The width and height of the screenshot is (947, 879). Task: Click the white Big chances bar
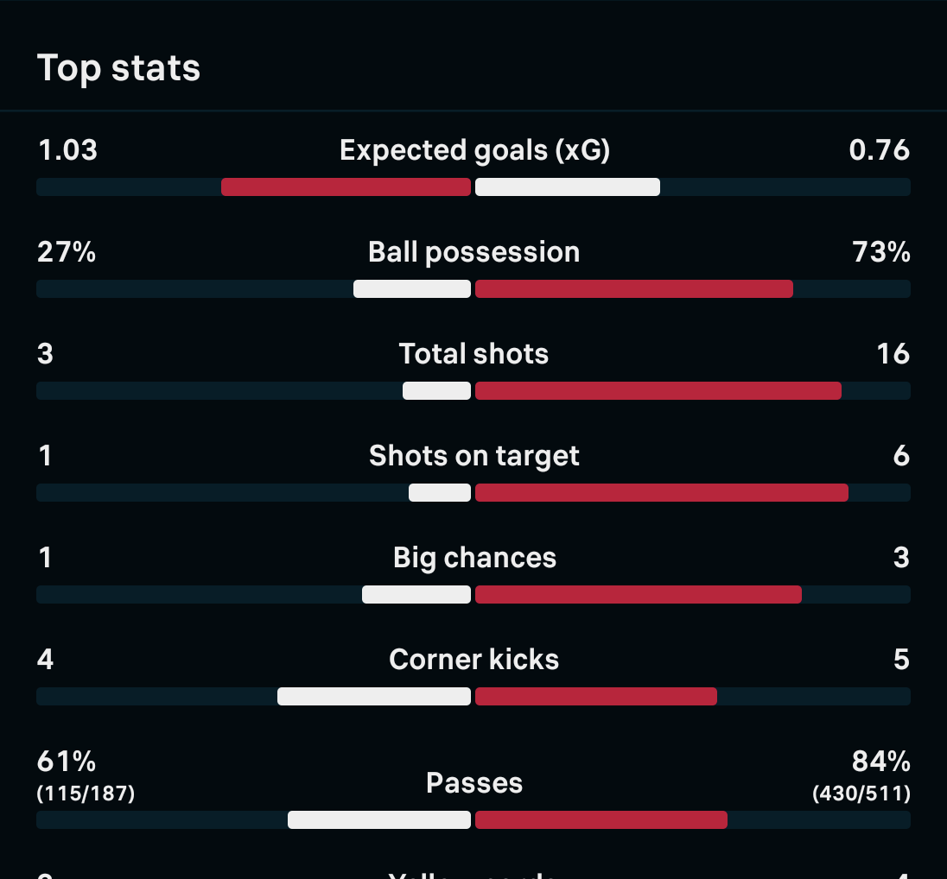pos(416,594)
